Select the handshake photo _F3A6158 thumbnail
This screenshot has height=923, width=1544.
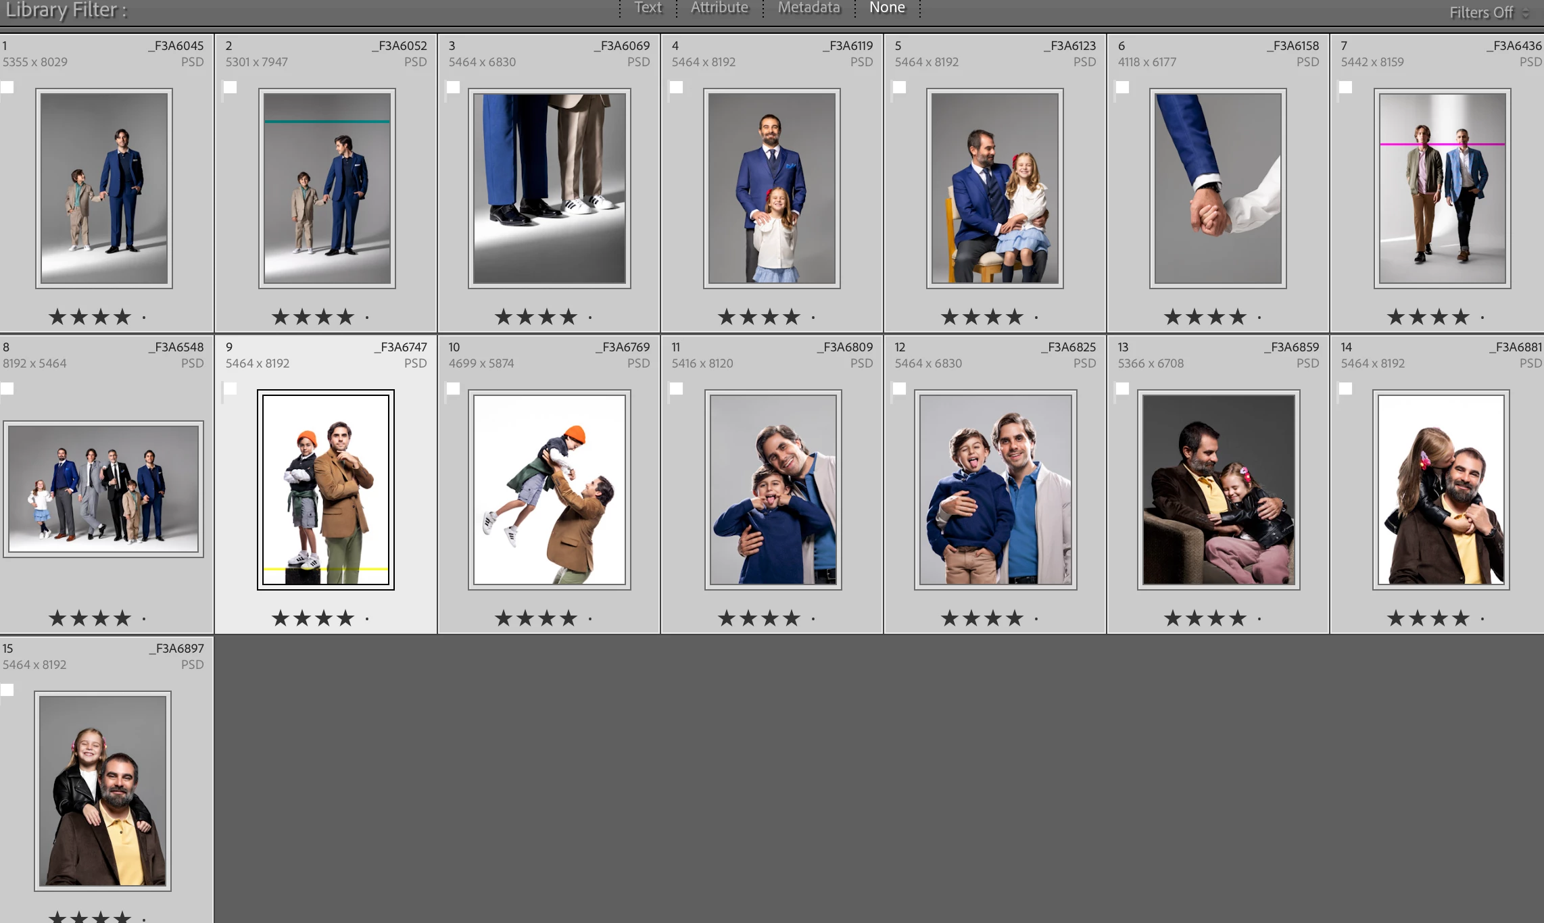point(1217,188)
